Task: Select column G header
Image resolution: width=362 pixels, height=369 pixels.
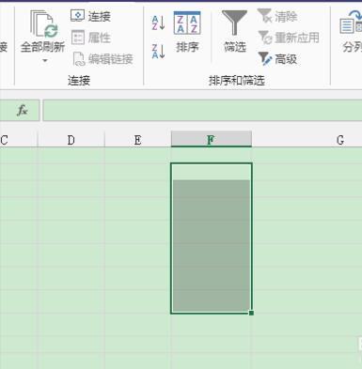Action: coord(307,140)
